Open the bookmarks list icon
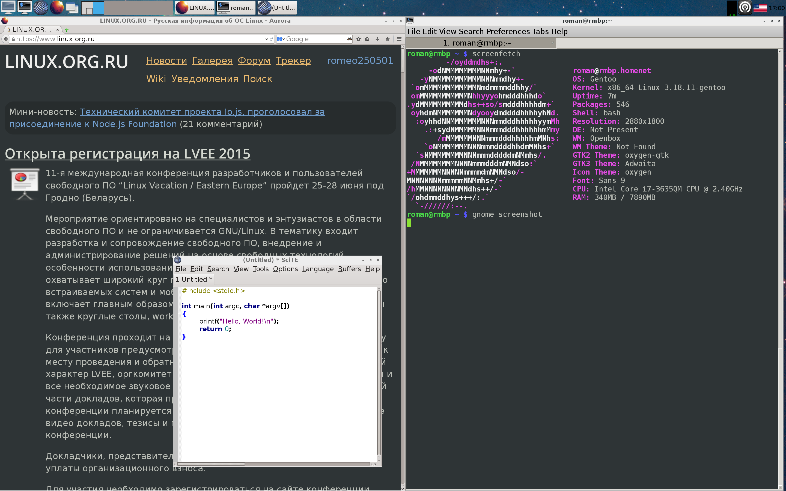 pyautogui.click(x=367, y=39)
